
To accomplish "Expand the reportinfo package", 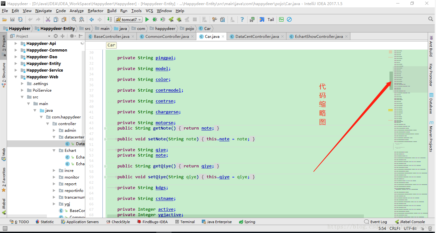I will [54, 191].
